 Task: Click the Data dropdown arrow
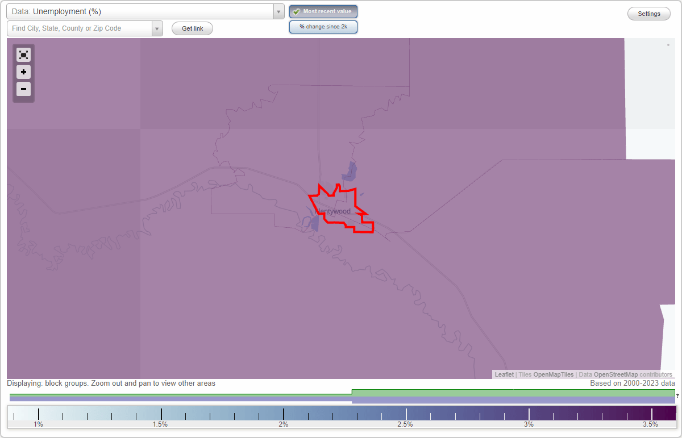pos(278,11)
